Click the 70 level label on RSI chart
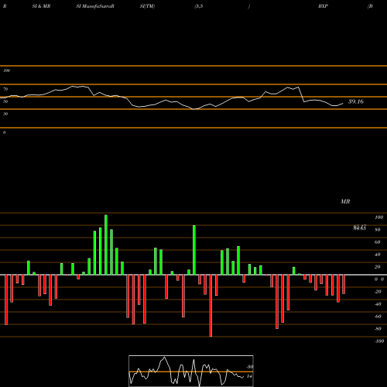The height and width of the screenshot is (387, 387). pyautogui.click(x=5, y=89)
